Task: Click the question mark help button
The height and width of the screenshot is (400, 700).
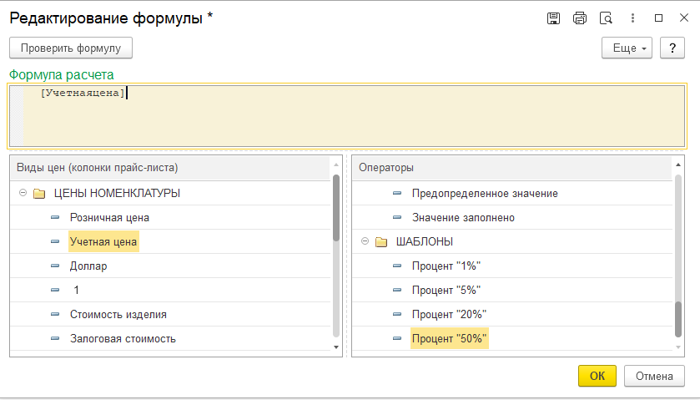Action: tap(672, 48)
